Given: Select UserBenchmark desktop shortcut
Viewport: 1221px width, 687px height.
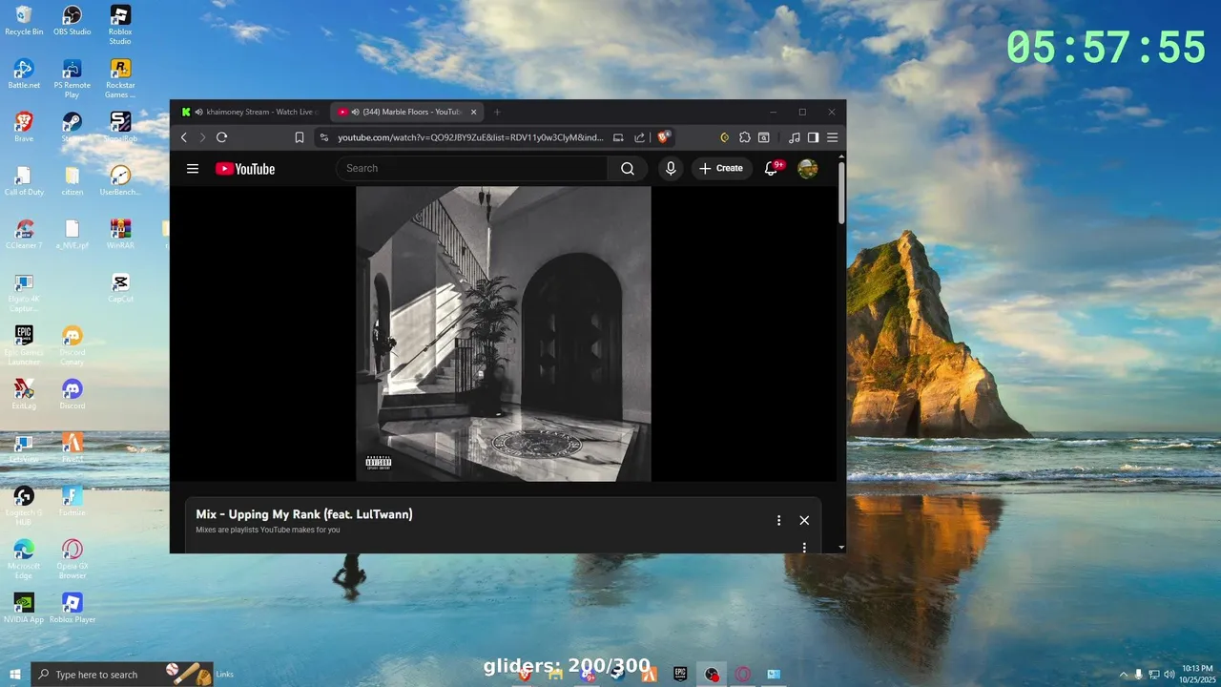Looking at the screenshot, I should pyautogui.click(x=120, y=180).
